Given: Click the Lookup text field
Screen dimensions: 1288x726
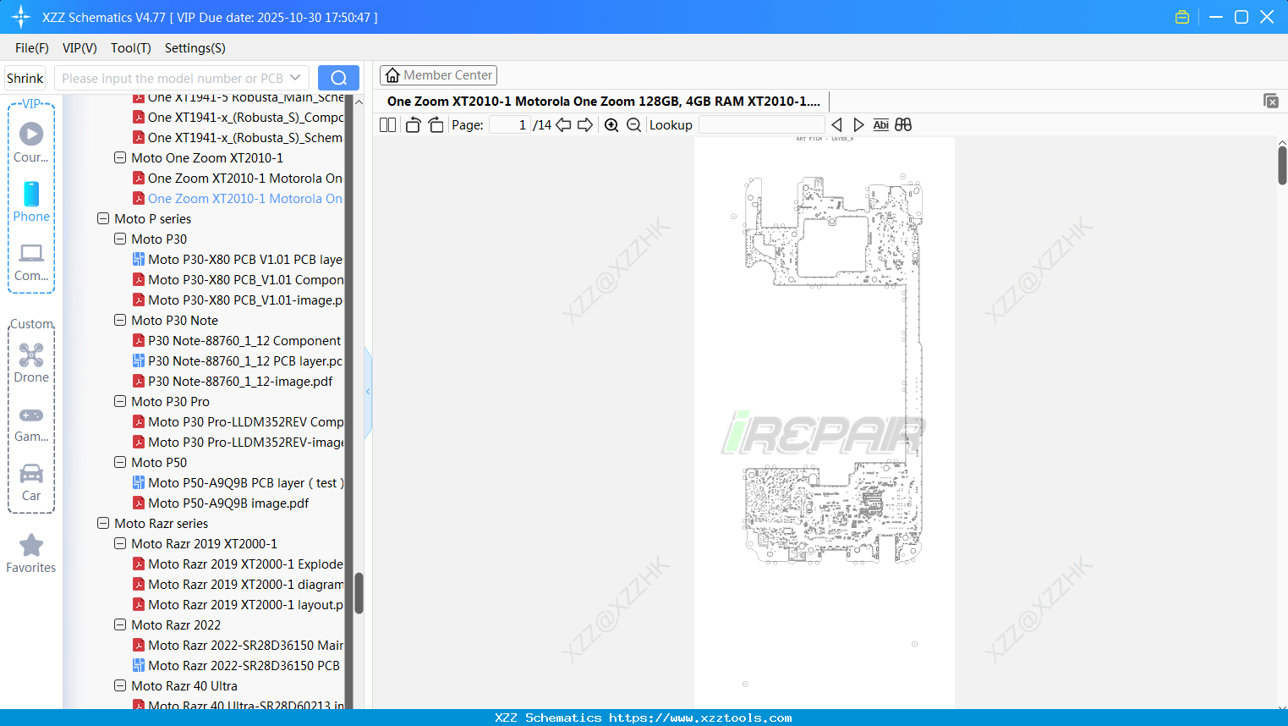Looking at the screenshot, I should coord(762,125).
